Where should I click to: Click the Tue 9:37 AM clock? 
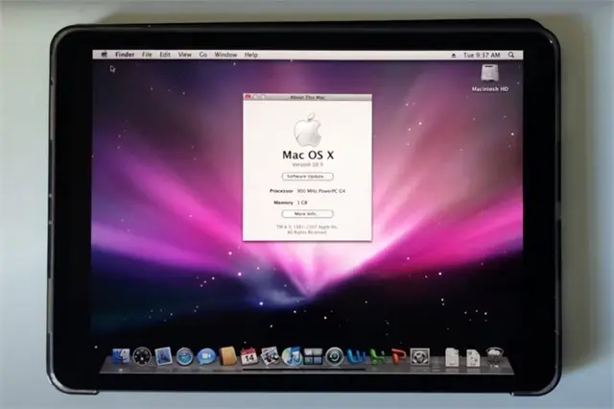tap(482, 55)
